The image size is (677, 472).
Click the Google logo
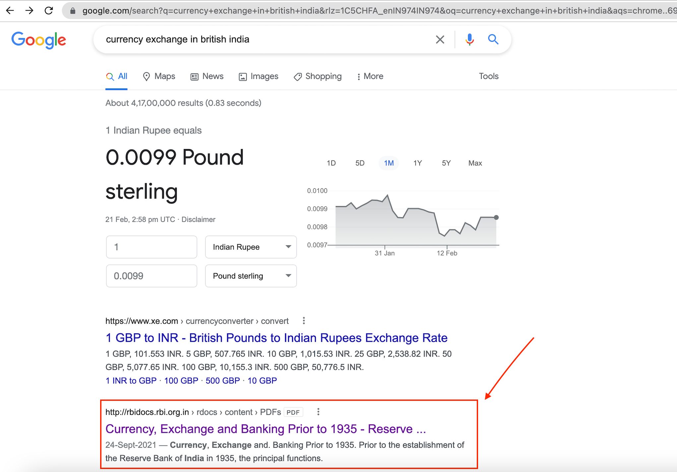[x=39, y=40]
